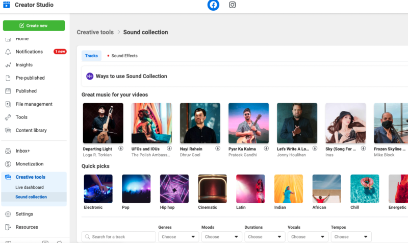
Task: Click the Notifications bell icon
Action: coord(8,52)
